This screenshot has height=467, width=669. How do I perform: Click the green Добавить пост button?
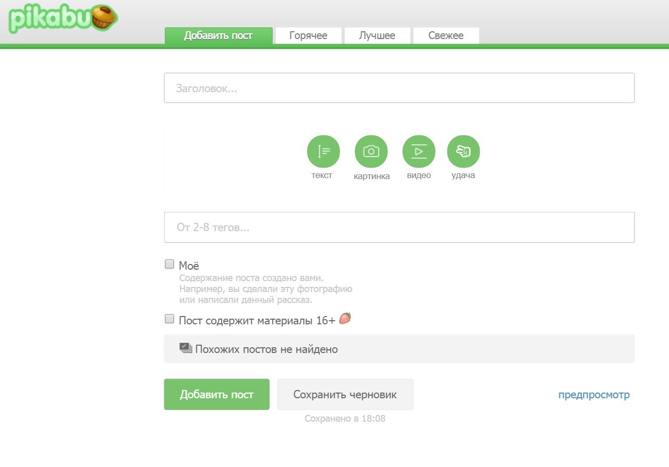[217, 394]
